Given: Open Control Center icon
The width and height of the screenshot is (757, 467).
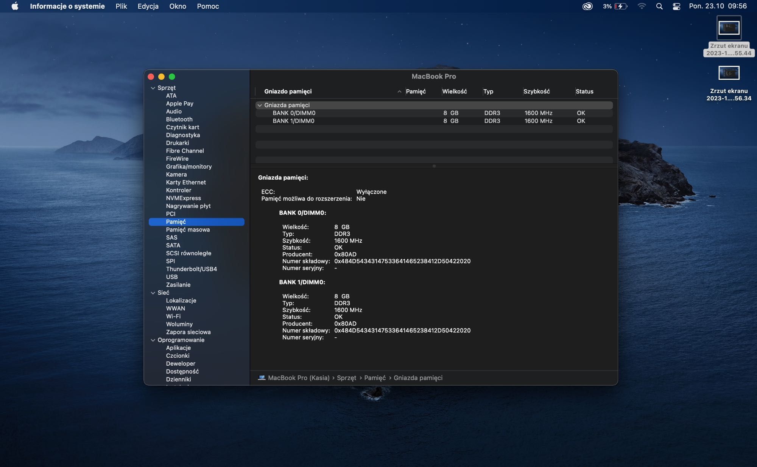Looking at the screenshot, I should 676,6.
